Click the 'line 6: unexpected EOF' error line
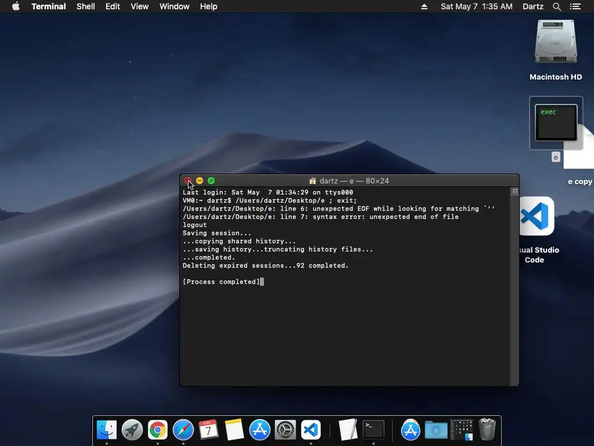 click(339, 208)
